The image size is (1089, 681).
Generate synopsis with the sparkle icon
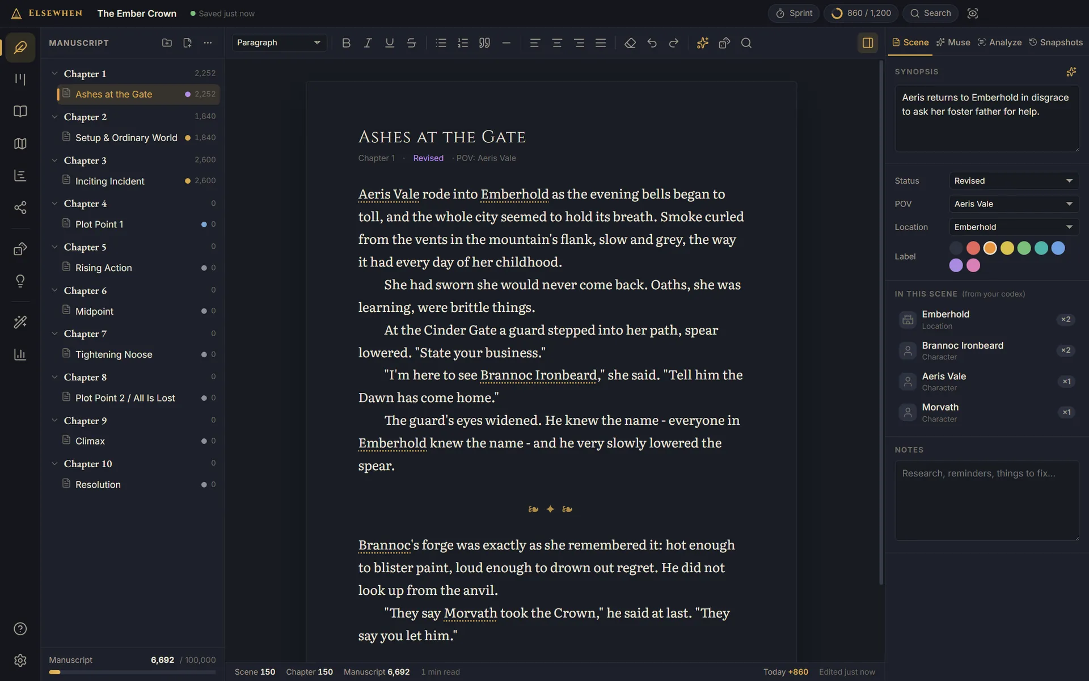1071,72
